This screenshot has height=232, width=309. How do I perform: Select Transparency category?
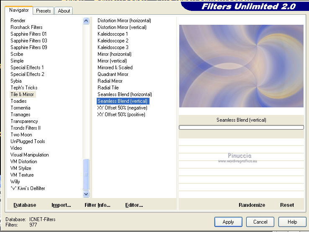pos(24,121)
